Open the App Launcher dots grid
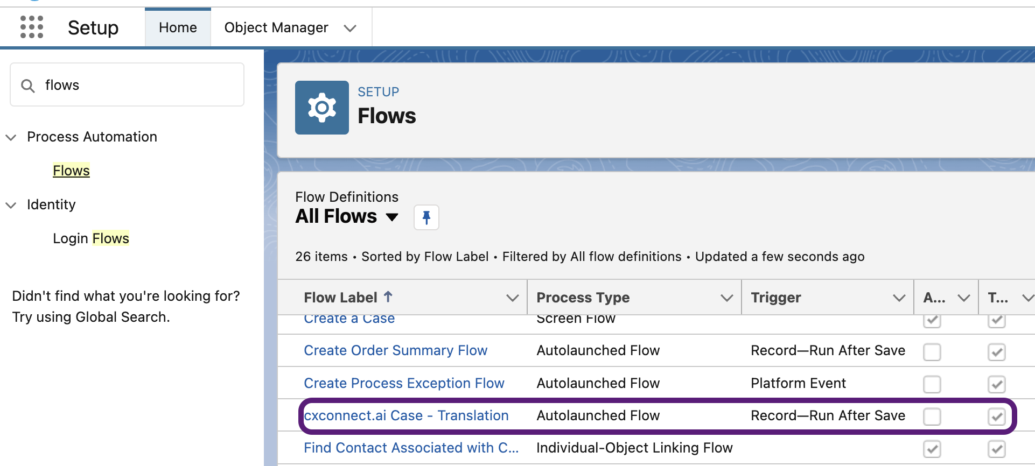This screenshot has width=1035, height=466. 32,27
